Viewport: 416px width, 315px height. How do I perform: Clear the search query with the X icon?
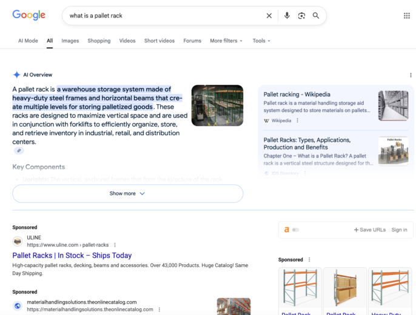269,16
